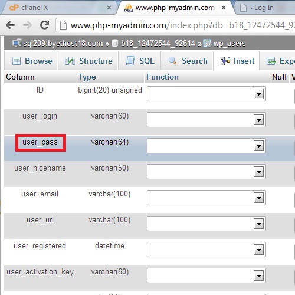Click the browser forward arrow

[x=27, y=25]
